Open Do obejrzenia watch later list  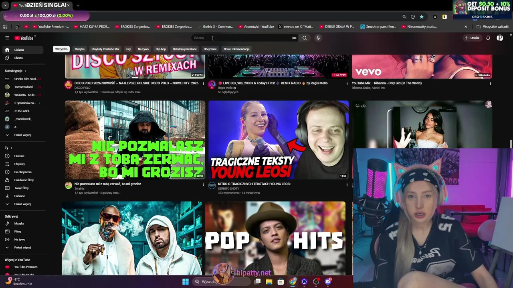point(23,172)
